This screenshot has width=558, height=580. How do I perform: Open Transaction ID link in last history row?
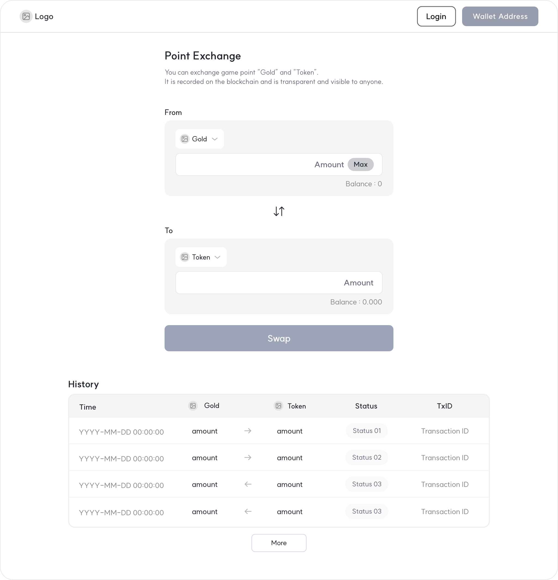(445, 512)
